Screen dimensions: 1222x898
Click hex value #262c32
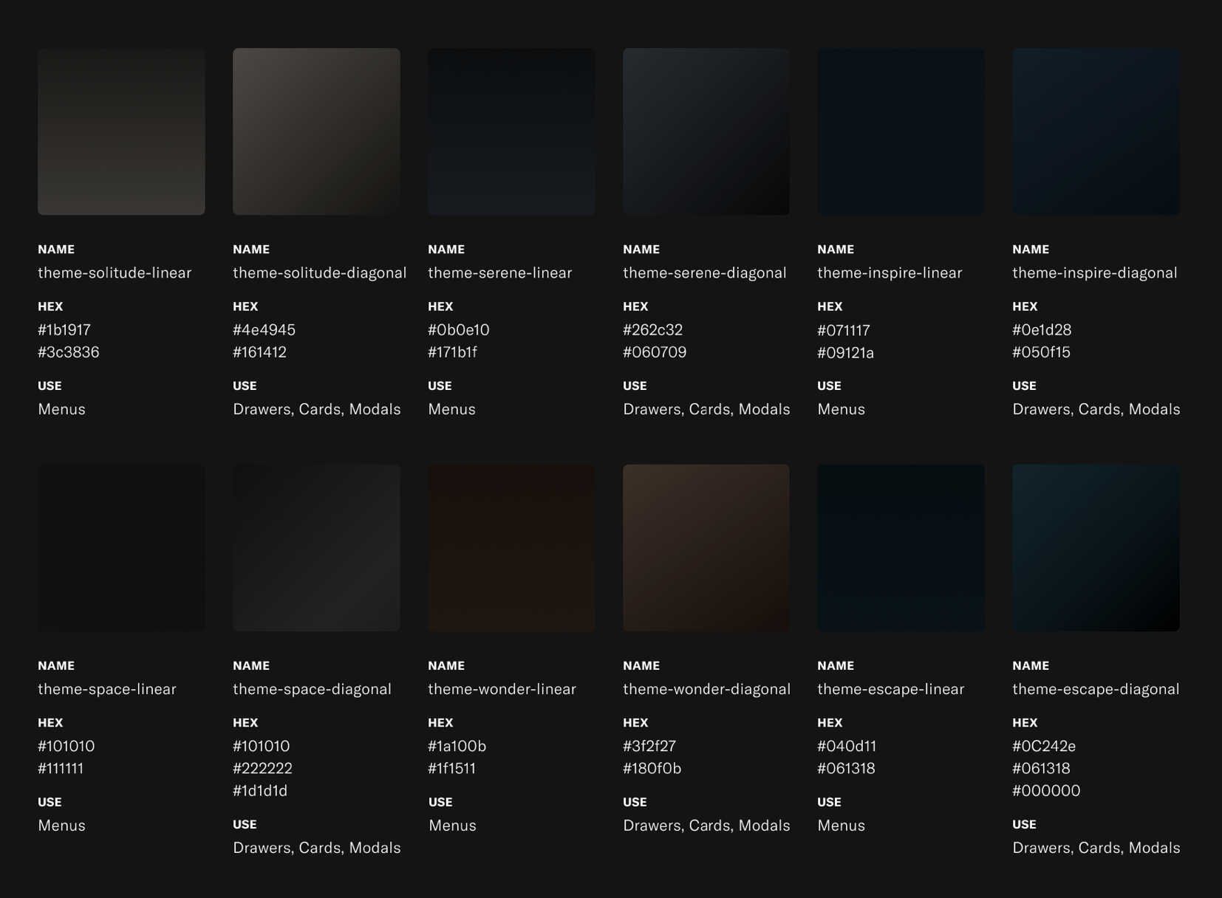point(653,329)
